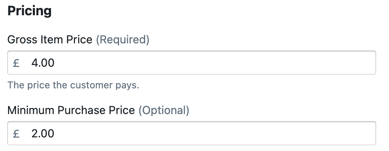The height and width of the screenshot is (151, 389).
Task: Click the word 'Gross' in the first label
Action: 22,39
